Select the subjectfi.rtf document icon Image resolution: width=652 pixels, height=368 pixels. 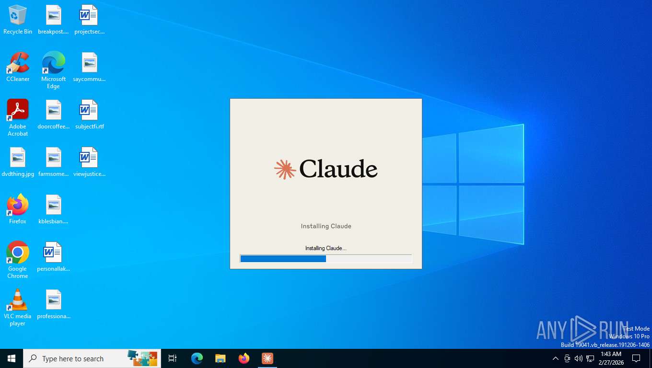click(89, 115)
